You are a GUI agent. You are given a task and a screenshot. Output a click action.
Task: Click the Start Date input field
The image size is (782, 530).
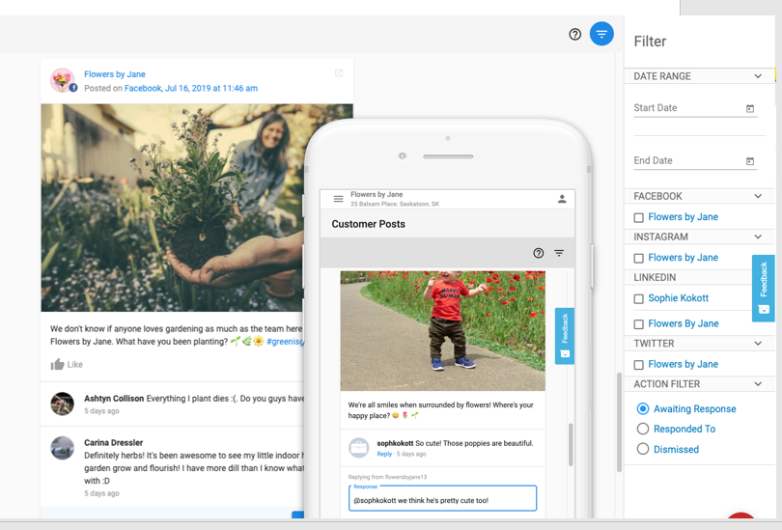(695, 108)
